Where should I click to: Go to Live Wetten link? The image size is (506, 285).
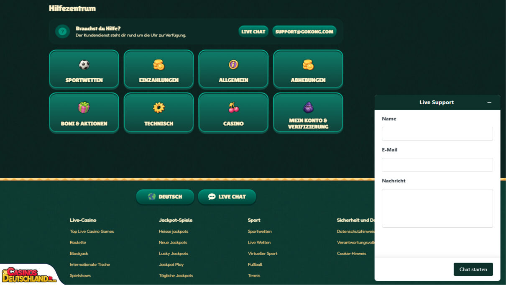coord(259,243)
